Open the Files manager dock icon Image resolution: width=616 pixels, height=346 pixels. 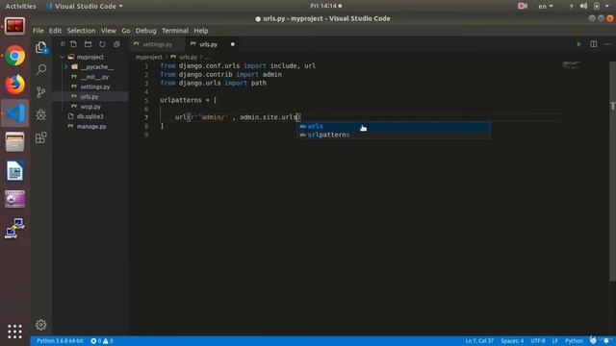15,142
